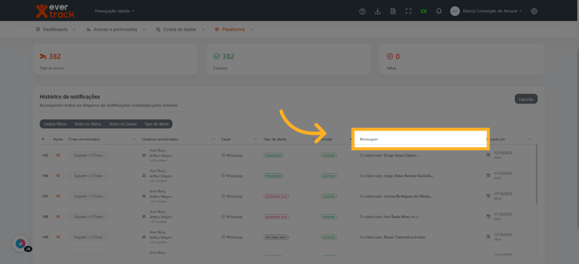Click Limpar filtros button

(x=55, y=124)
